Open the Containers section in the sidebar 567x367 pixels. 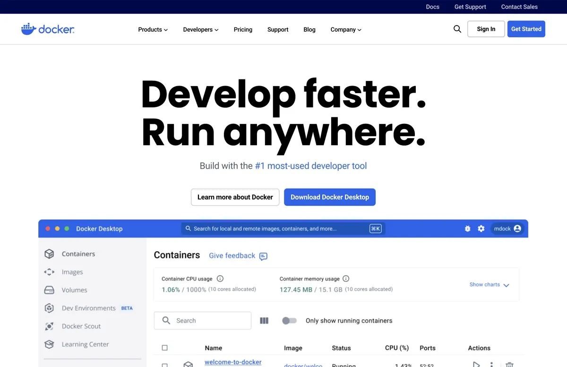pyautogui.click(x=77, y=253)
